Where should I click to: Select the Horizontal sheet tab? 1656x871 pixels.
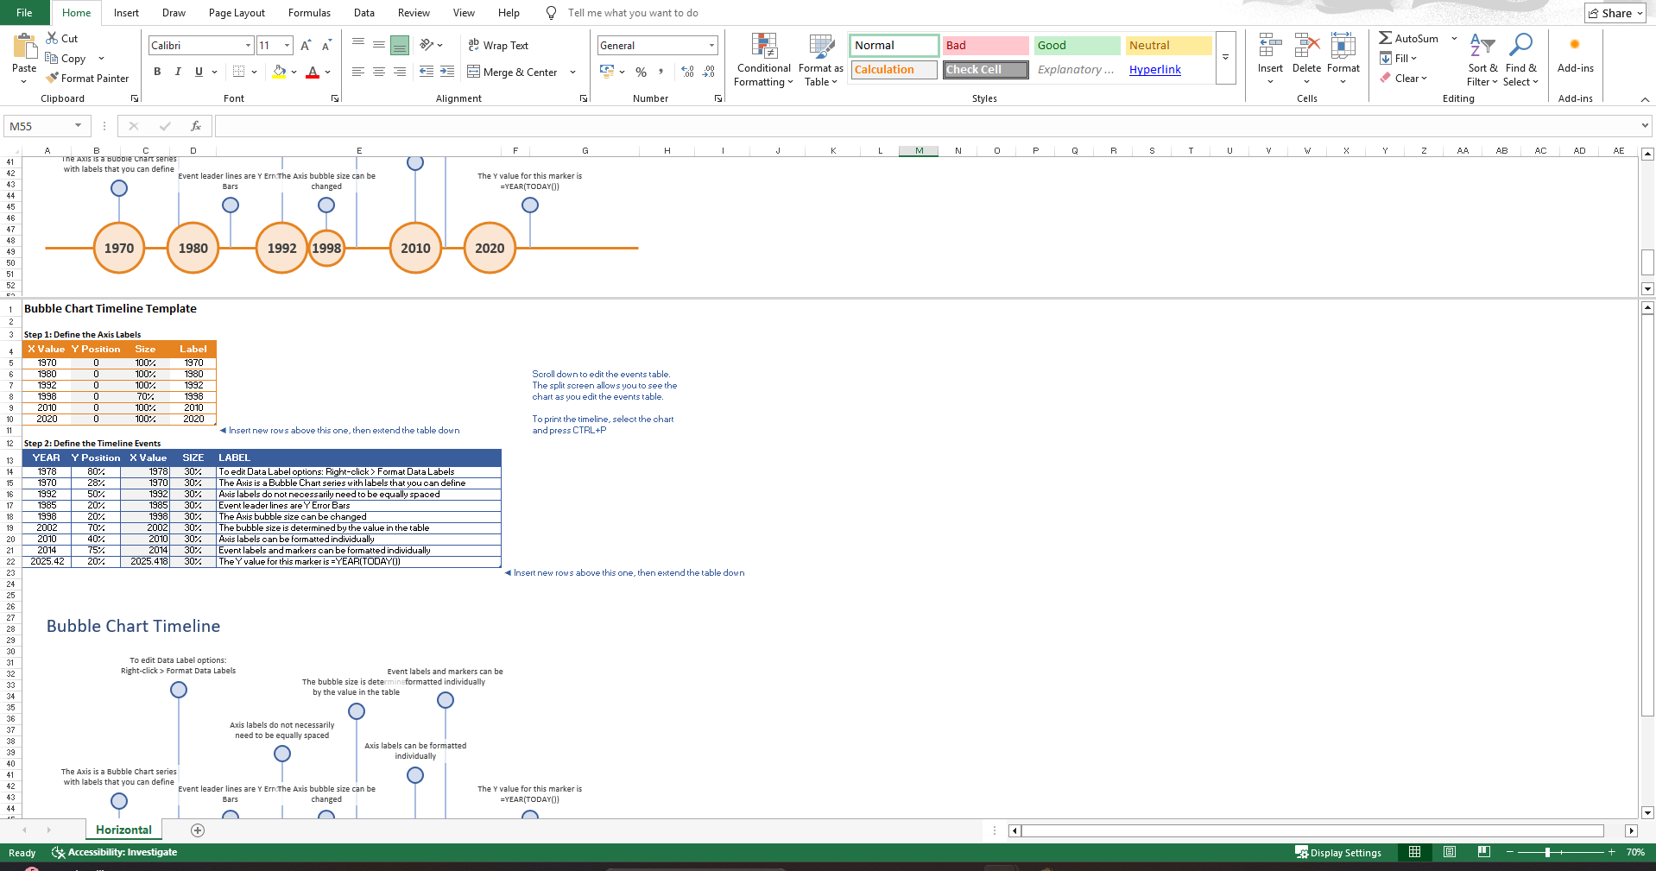pos(123,830)
